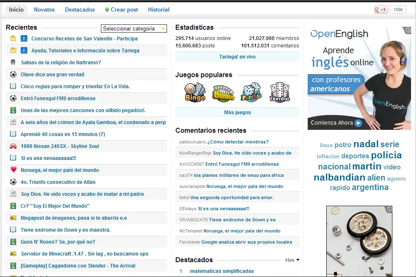Image resolution: width=416 pixels, height=277 pixels.
Task: Click the green plus icon beside Crear post
Action: coord(107,9)
